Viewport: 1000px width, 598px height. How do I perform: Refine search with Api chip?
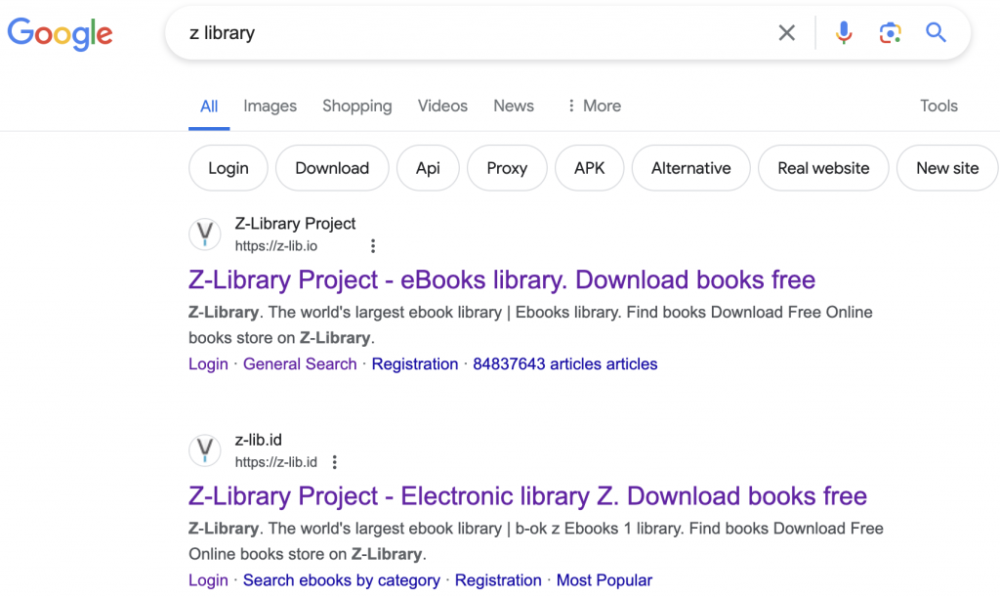point(428,168)
